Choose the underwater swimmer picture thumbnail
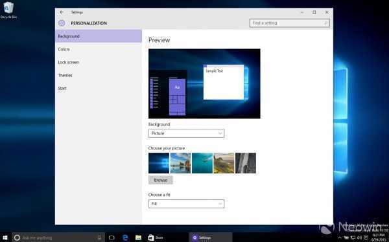 pos(202,163)
